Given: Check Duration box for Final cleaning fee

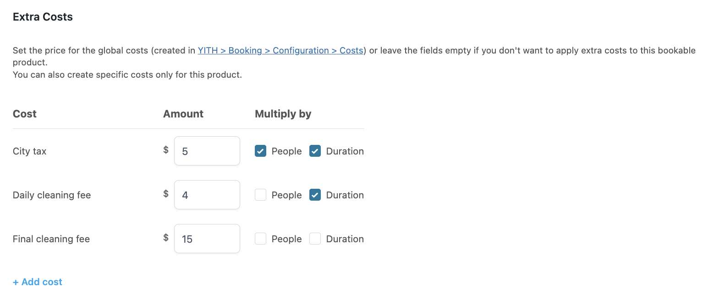Looking at the screenshot, I should pyautogui.click(x=315, y=239).
